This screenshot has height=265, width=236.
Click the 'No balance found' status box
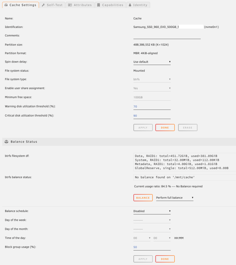[x=184, y=177]
